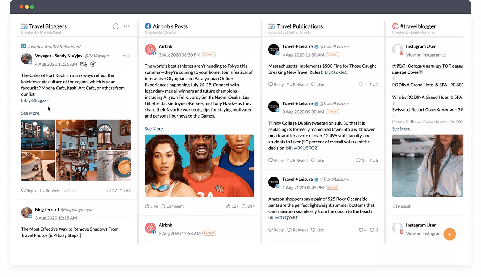Click Contact badge on 3 Aug Airbnb post
Screen dimensions: 481x277
(x=209, y=54)
